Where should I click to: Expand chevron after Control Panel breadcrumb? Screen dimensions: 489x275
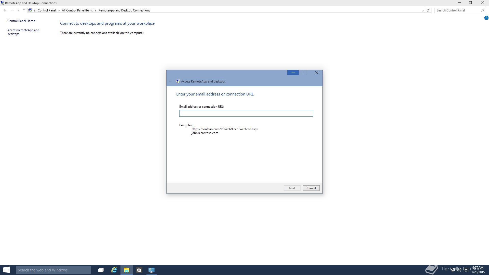pyautogui.click(x=59, y=10)
